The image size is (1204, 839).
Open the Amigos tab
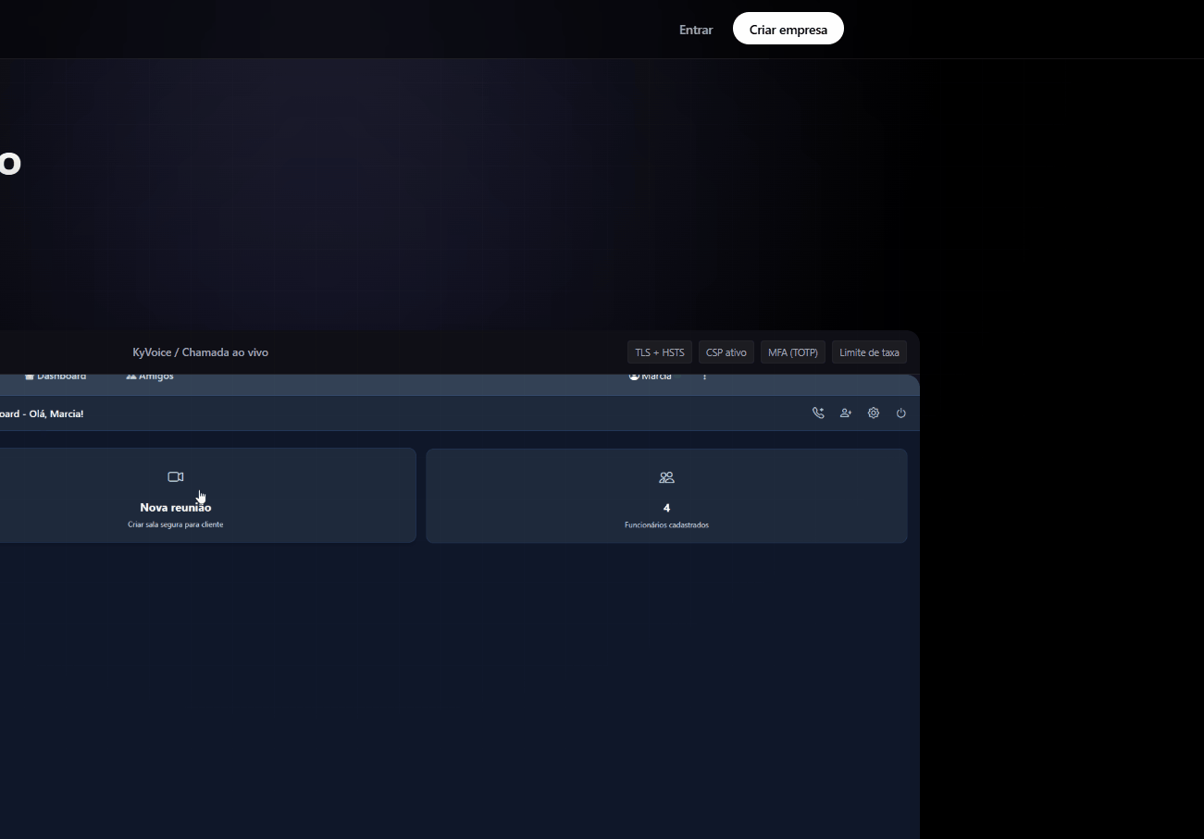pyautogui.click(x=150, y=376)
